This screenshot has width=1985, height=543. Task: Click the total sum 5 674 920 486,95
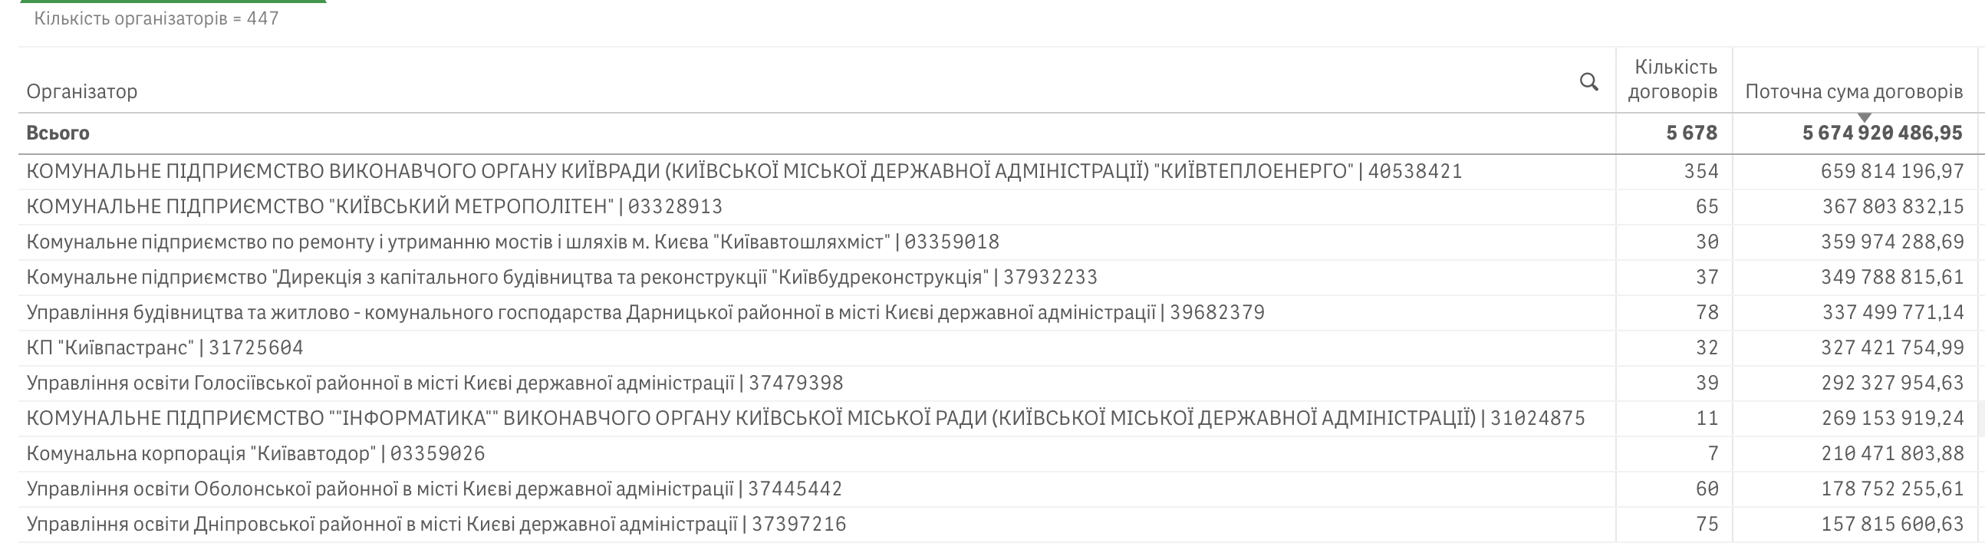[x=1881, y=133]
